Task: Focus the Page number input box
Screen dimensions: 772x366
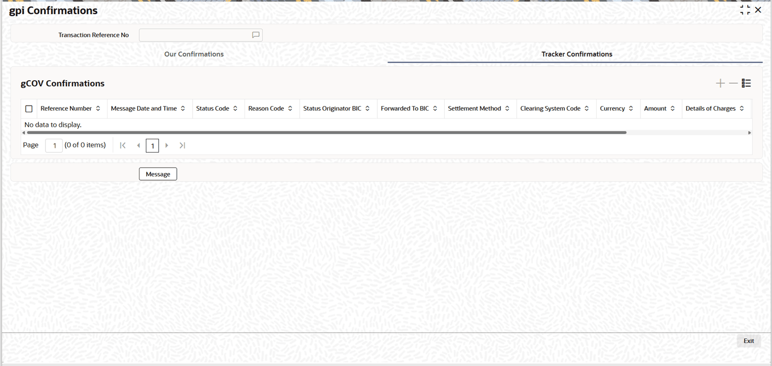Action: click(54, 145)
